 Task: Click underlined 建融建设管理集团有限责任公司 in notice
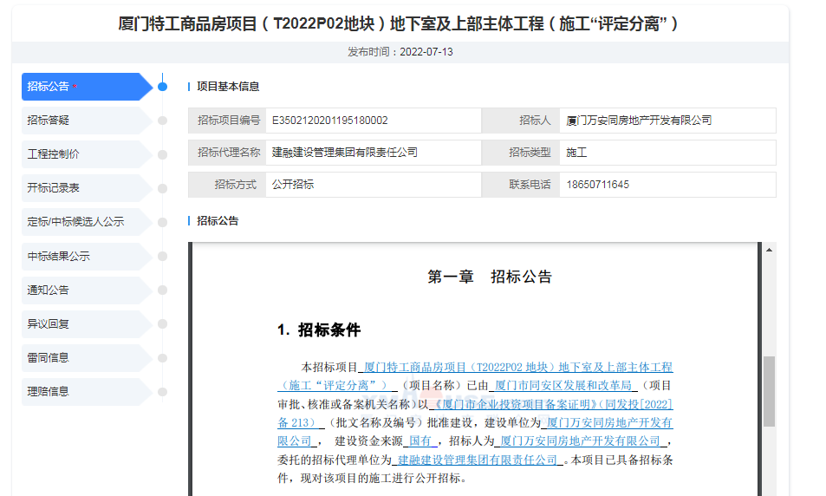pos(478,460)
